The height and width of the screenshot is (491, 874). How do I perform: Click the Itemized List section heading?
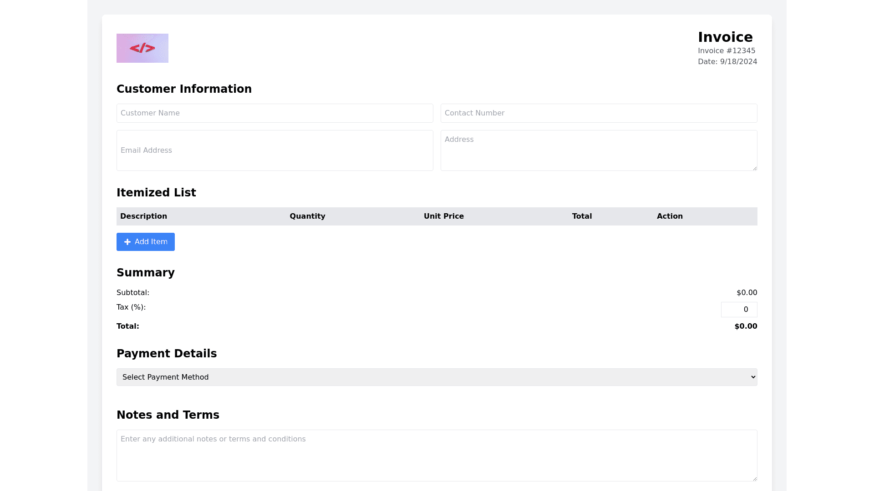pyautogui.click(x=156, y=192)
